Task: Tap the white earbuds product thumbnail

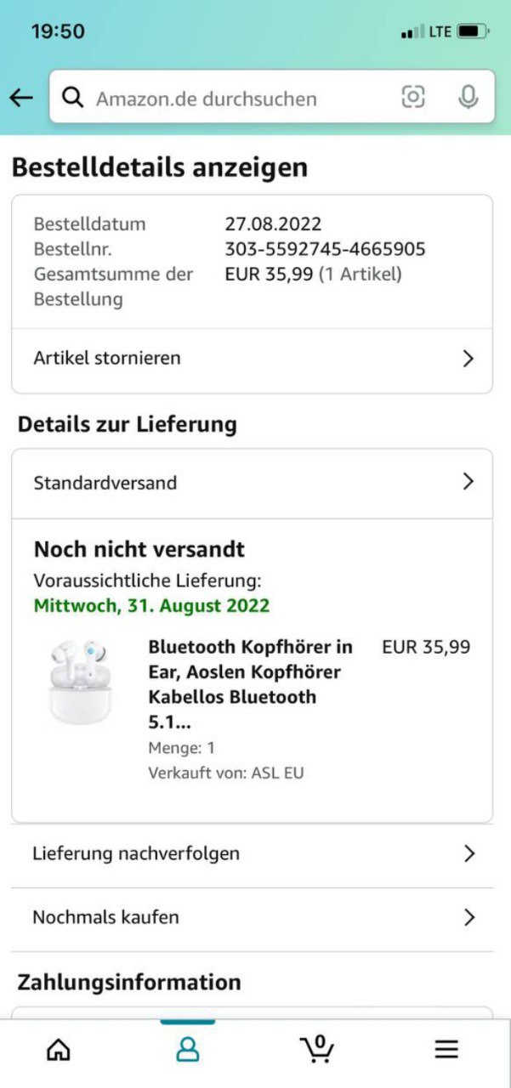Action: (79, 683)
